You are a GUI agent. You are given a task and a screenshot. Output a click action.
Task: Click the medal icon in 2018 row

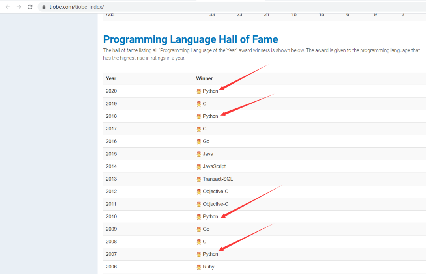point(199,116)
